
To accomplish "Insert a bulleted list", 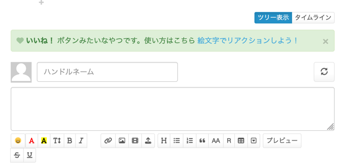I will (x=177, y=141).
